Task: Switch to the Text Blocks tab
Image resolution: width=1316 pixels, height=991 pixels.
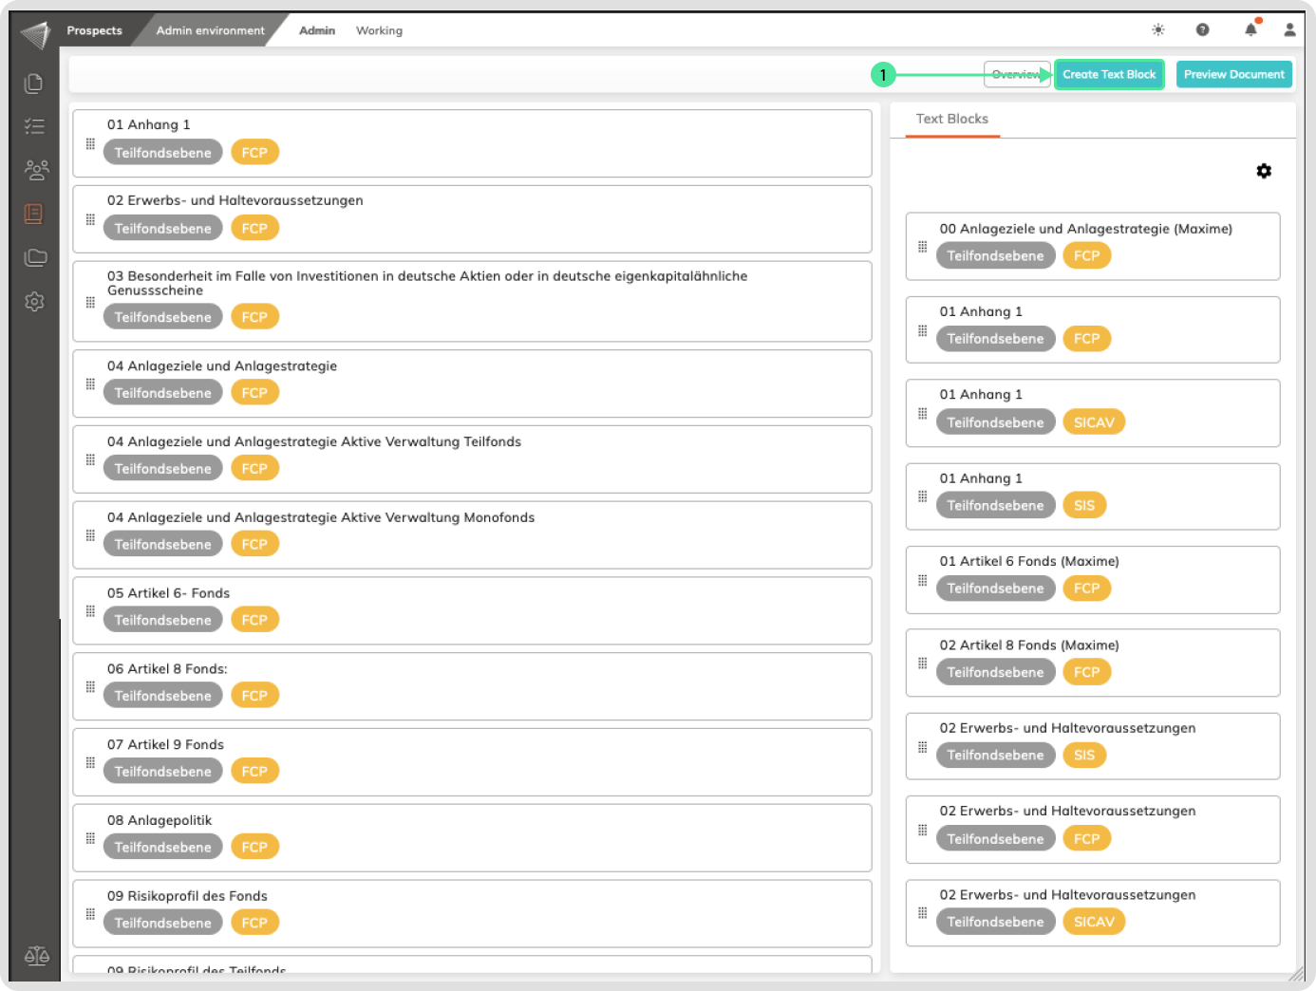Action: pyautogui.click(x=951, y=119)
